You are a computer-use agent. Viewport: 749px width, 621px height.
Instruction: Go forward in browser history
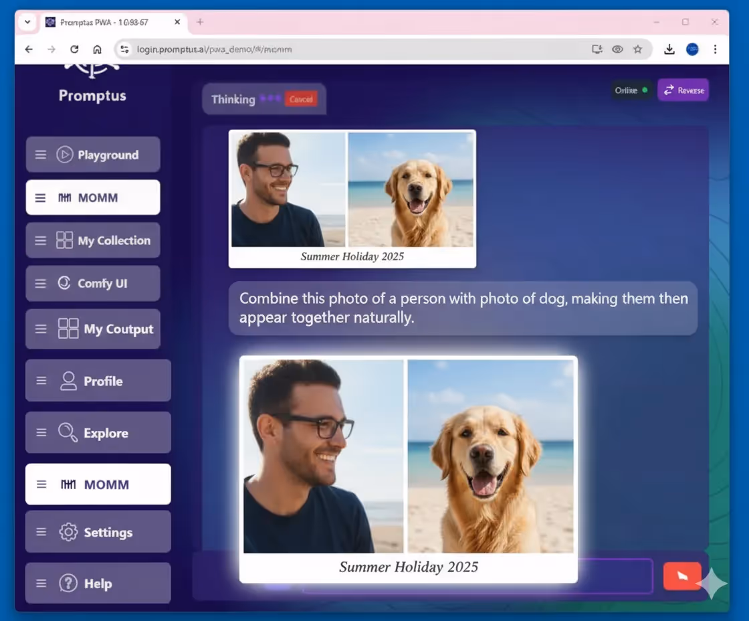51,50
